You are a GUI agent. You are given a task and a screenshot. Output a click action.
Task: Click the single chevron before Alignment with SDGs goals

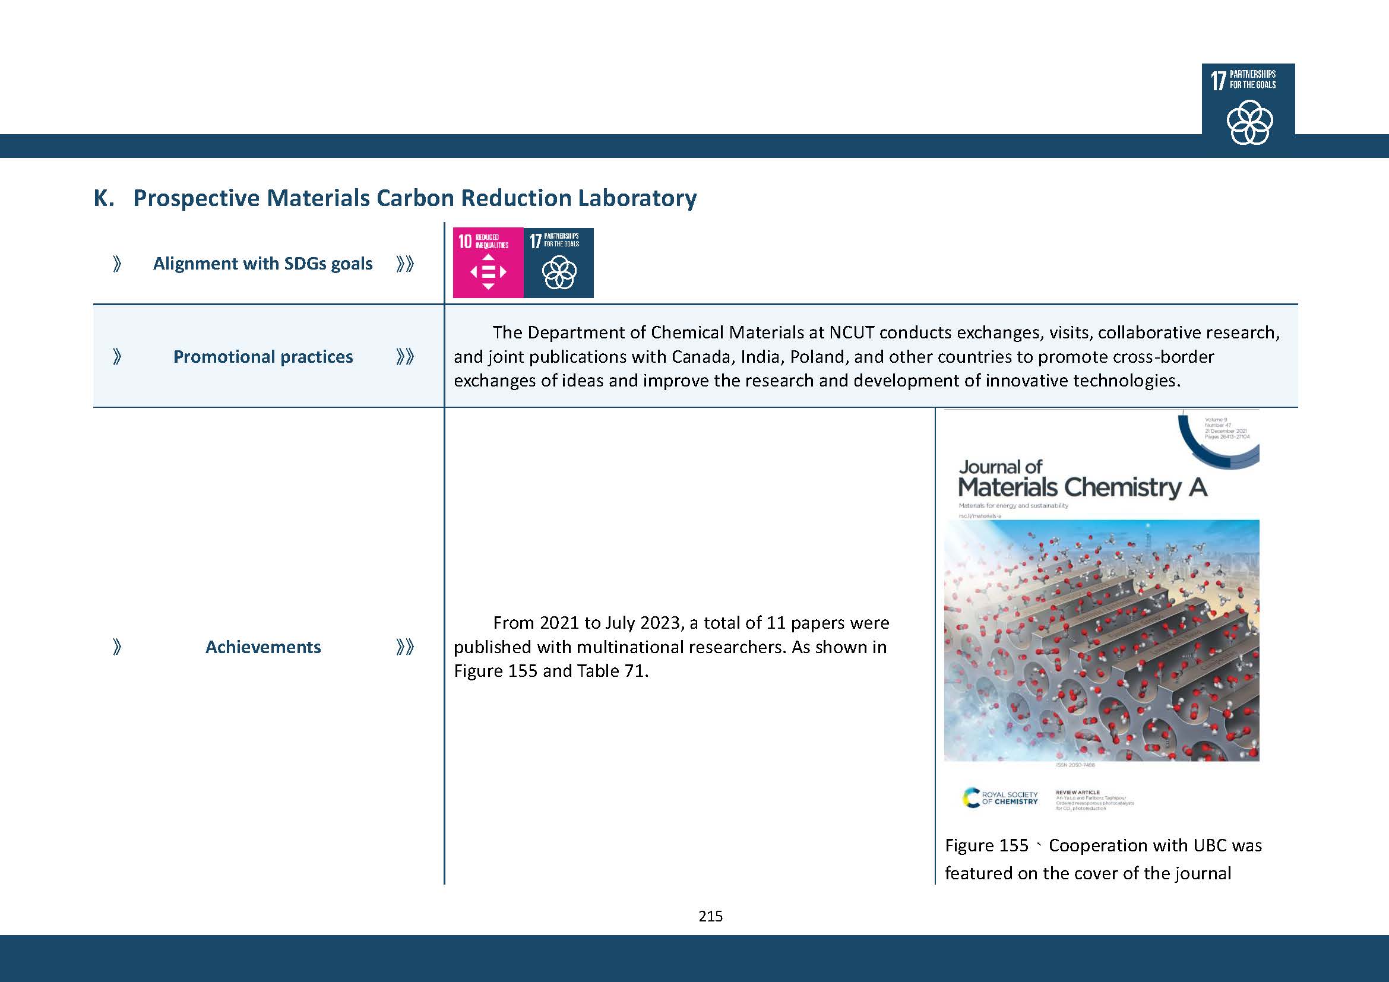coord(118,264)
